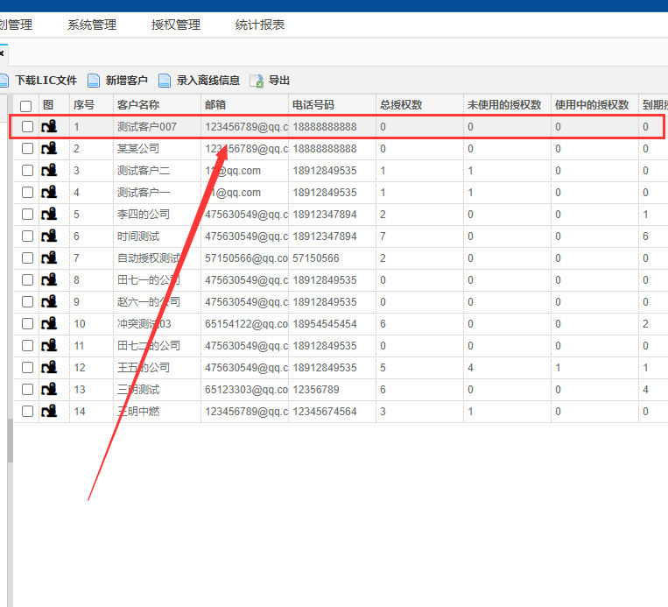The width and height of the screenshot is (668, 607).
Task: Sort by 总授权数 column header
Action: pos(401,105)
